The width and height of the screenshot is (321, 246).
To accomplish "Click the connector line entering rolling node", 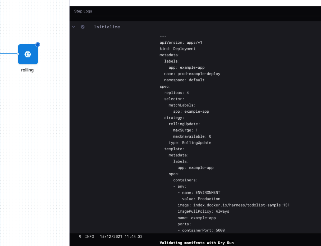I will [x=8, y=54].
